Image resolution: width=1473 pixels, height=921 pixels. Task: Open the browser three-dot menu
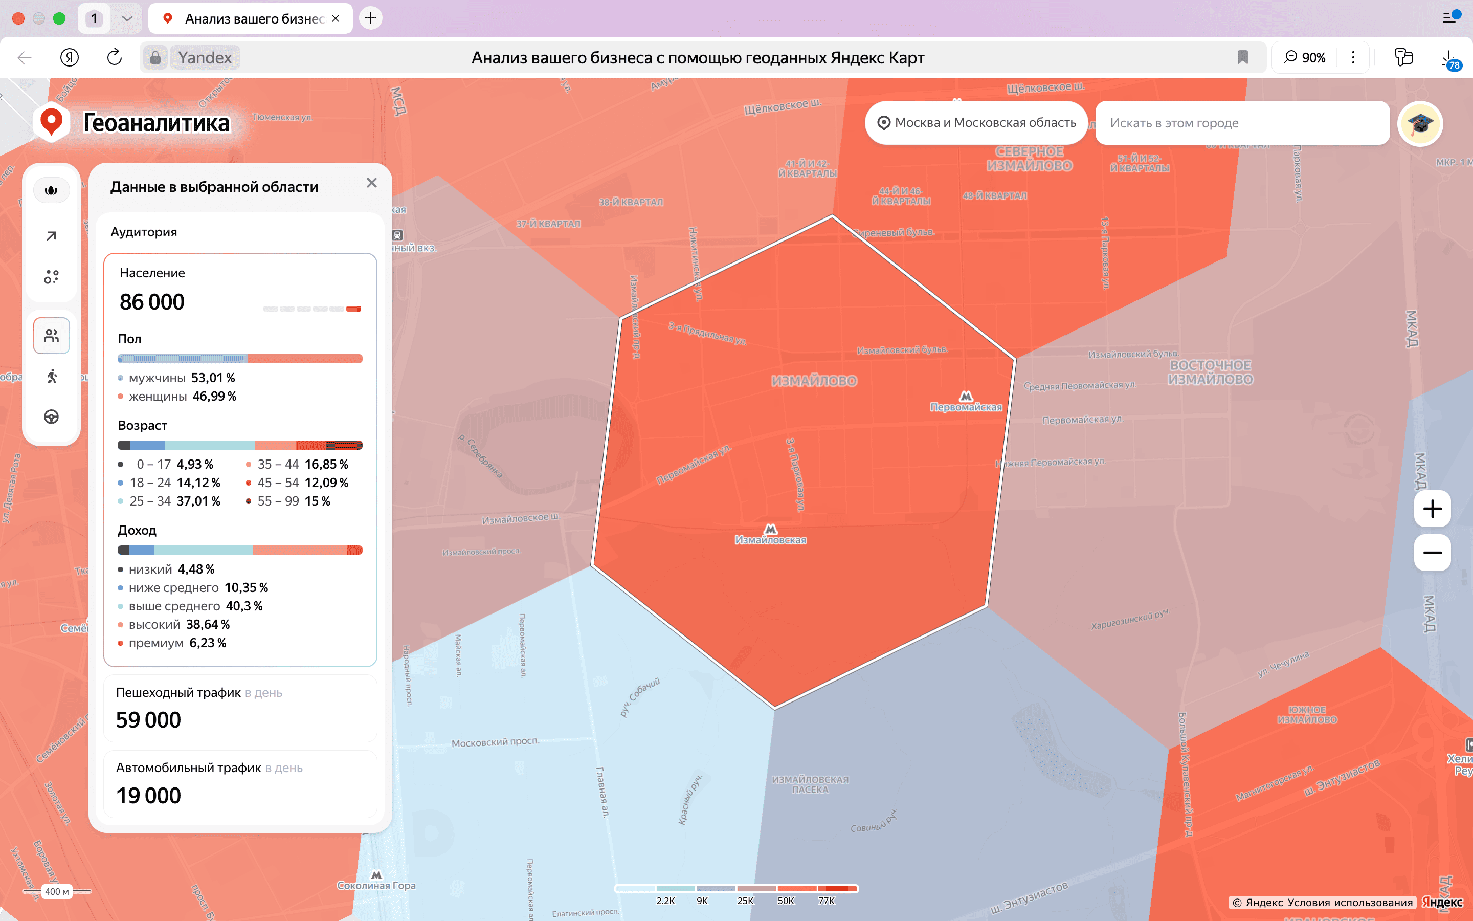pyautogui.click(x=1352, y=57)
